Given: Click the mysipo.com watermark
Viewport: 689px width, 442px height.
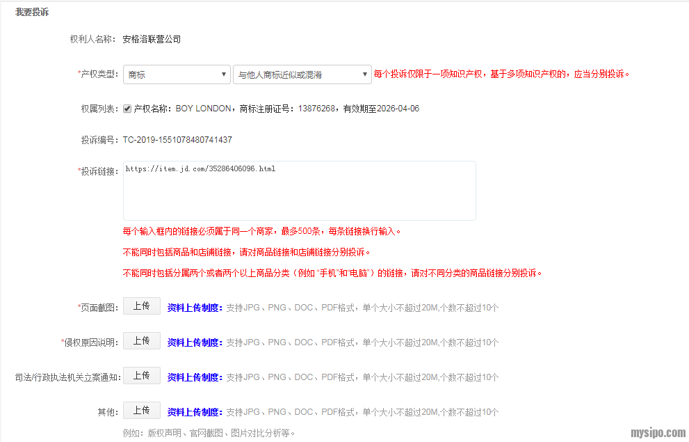Looking at the screenshot, I should click(657, 433).
